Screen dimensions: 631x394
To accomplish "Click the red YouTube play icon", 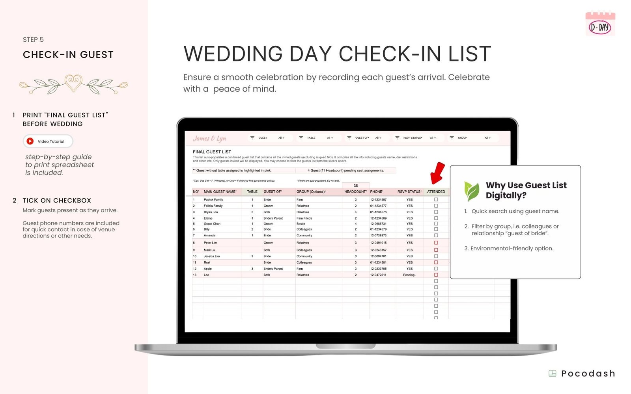I will point(30,141).
